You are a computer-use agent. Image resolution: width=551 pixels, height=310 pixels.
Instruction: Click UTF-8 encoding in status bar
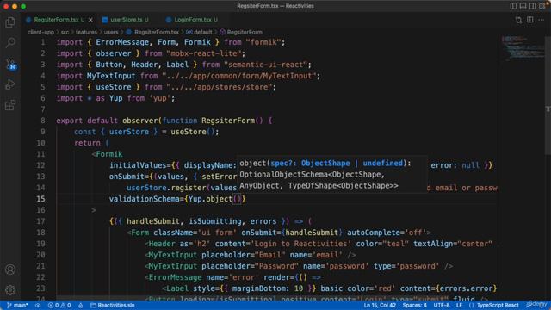click(x=442, y=305)
